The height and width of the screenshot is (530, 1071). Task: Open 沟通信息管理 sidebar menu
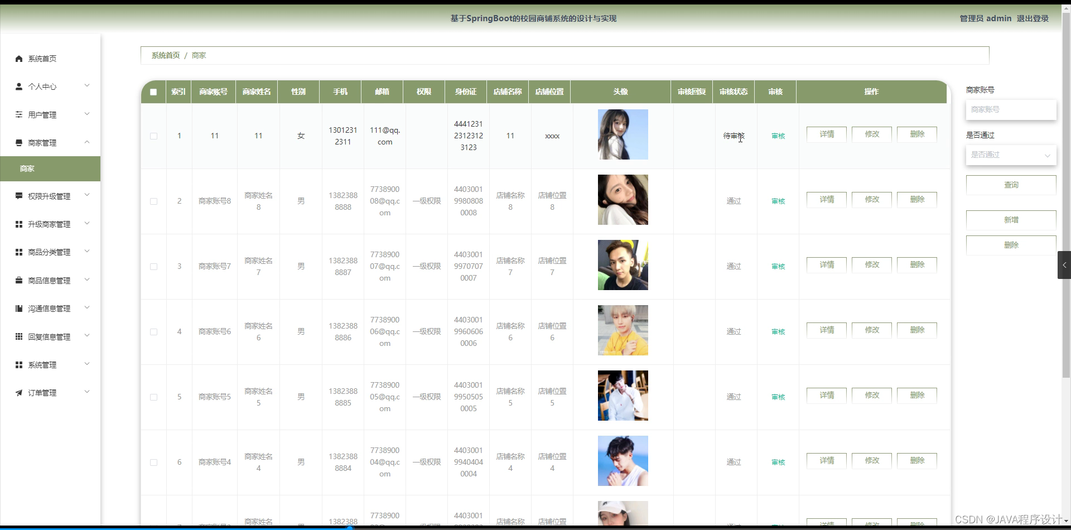click(50, 309)
